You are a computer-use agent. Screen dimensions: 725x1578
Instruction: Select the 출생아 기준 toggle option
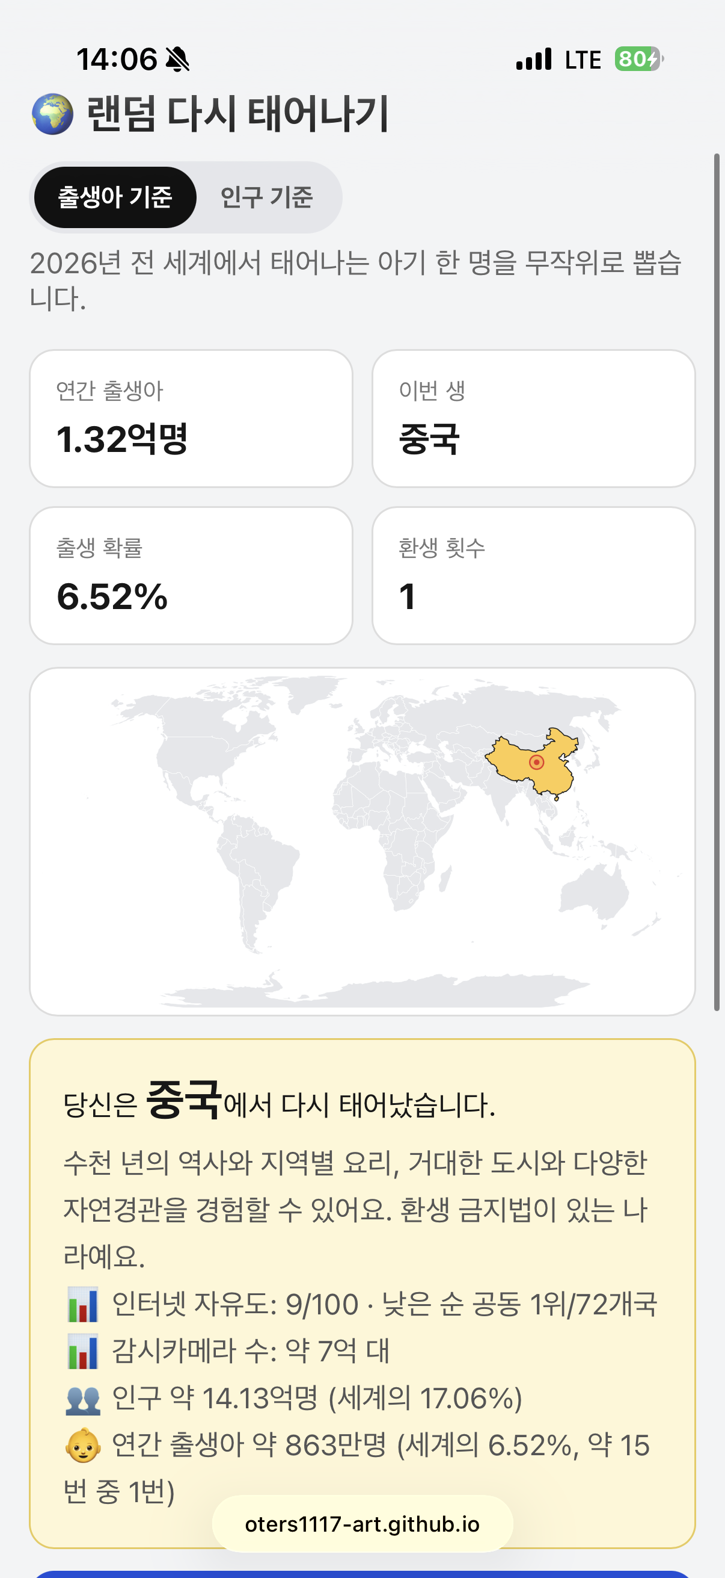click(115, 197)
